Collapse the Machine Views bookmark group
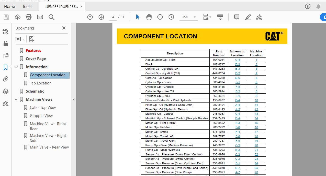Screen dimensions: 326x176 16,99
